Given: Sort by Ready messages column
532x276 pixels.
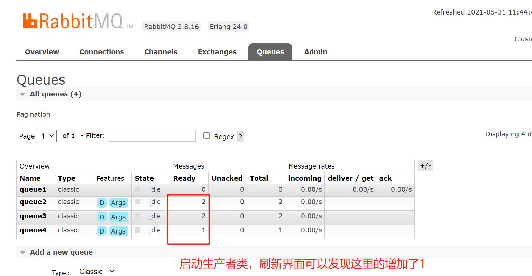Looking at the screenshot, I should click(x=184, y=178).
